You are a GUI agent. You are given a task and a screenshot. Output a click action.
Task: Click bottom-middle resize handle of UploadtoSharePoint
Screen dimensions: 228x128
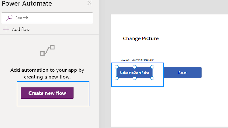135,78
